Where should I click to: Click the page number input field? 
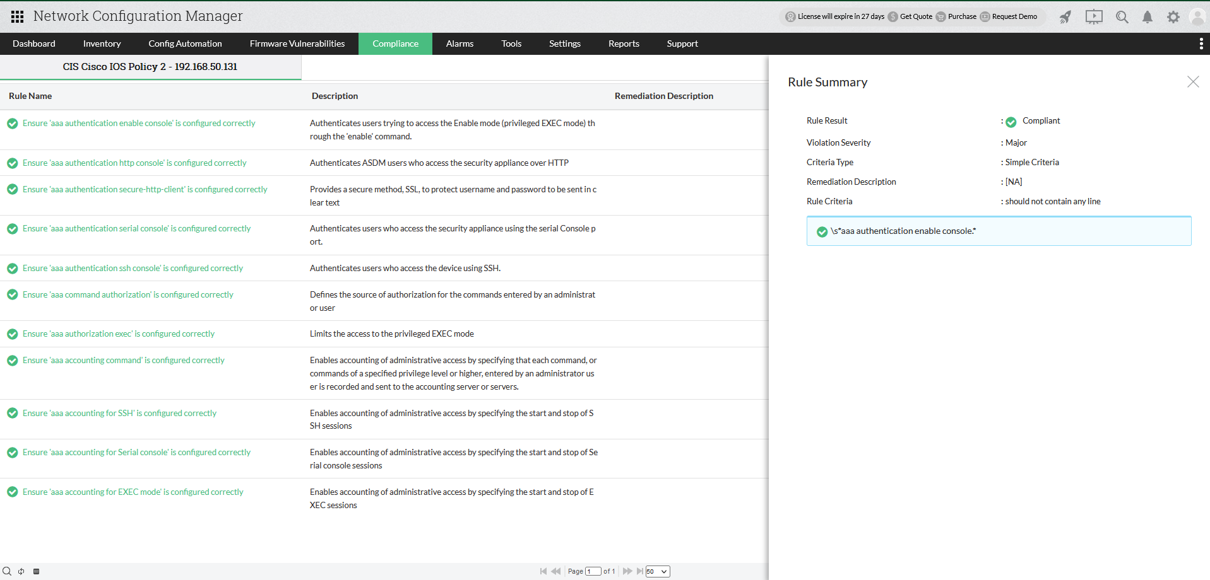tap(592, 571)
